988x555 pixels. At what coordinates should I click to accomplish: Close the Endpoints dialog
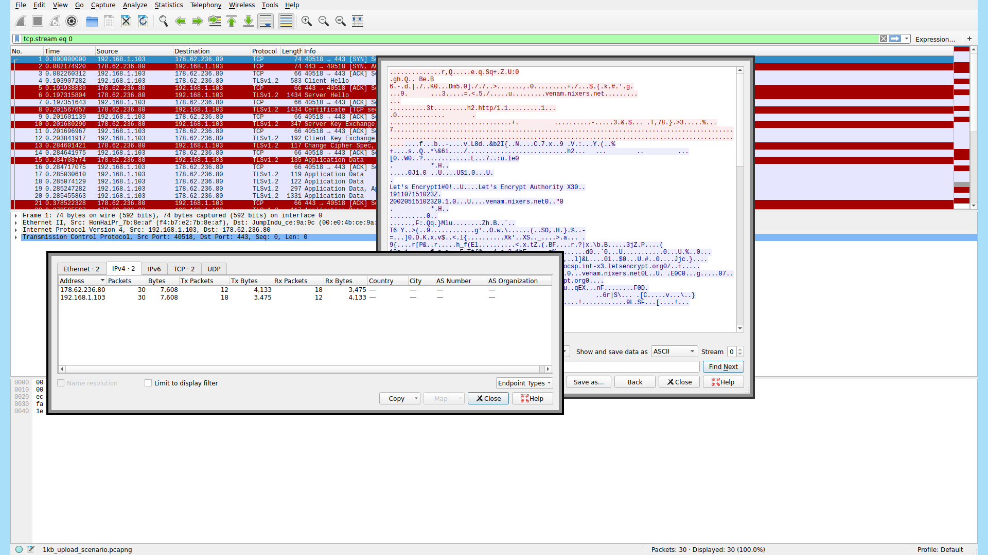click(488, 398)
